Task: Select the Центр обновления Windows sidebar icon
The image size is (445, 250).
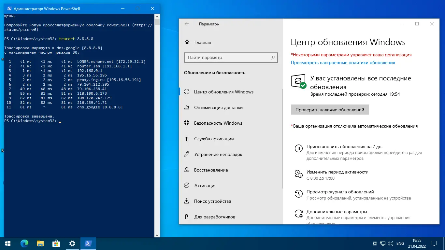Action: point(187,92)
